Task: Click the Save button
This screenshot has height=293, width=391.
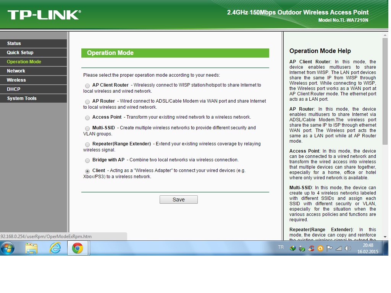Action: (x=179, y=200)
